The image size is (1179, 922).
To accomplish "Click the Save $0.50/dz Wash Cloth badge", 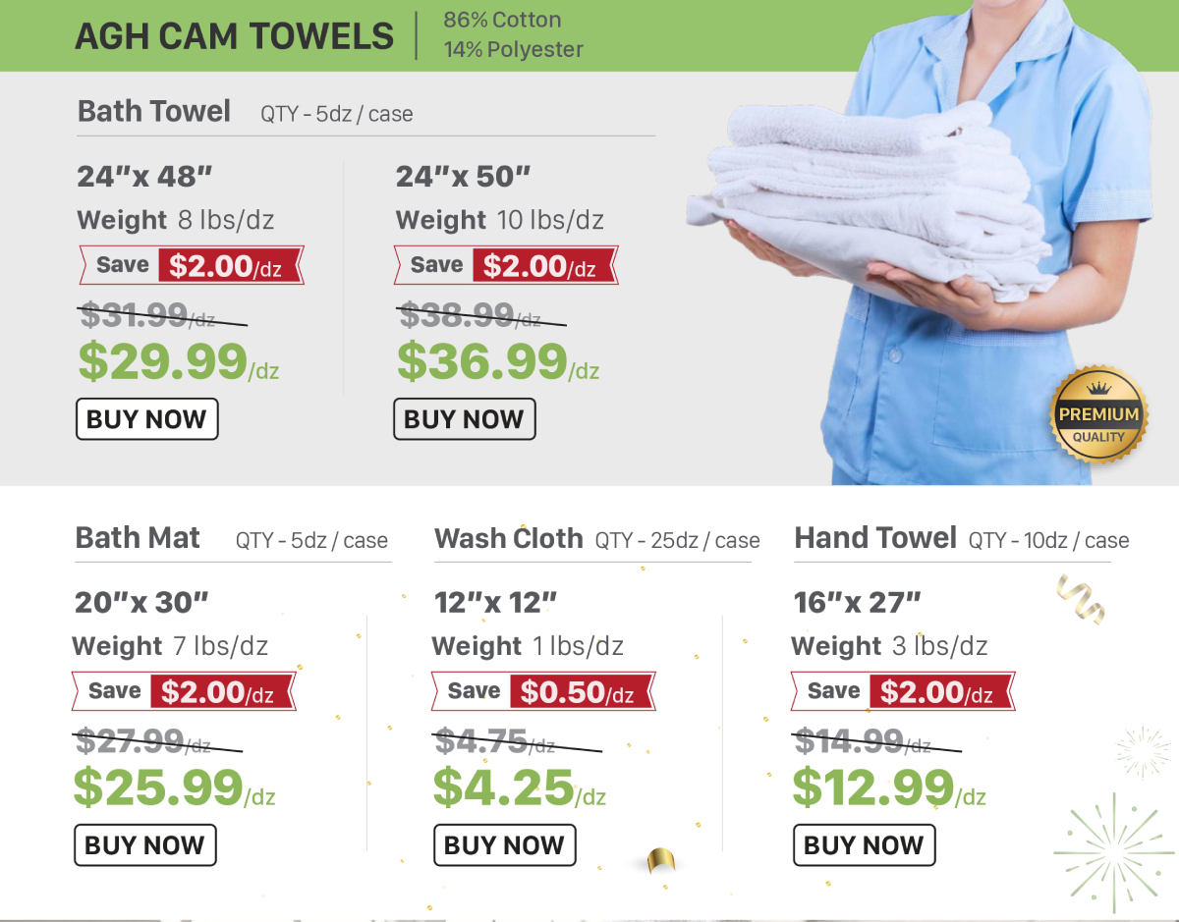I will (543, 691).
